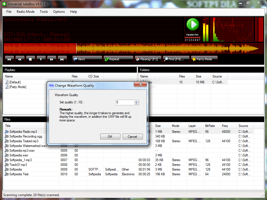This screenshot has width=267, height=200.
Task: Enable Party Mode
Action: pyautogui.click(x=204, y=59)
